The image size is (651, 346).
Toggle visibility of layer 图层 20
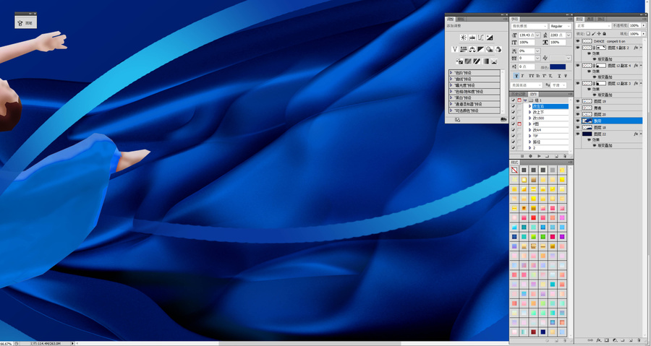point(577,114)
